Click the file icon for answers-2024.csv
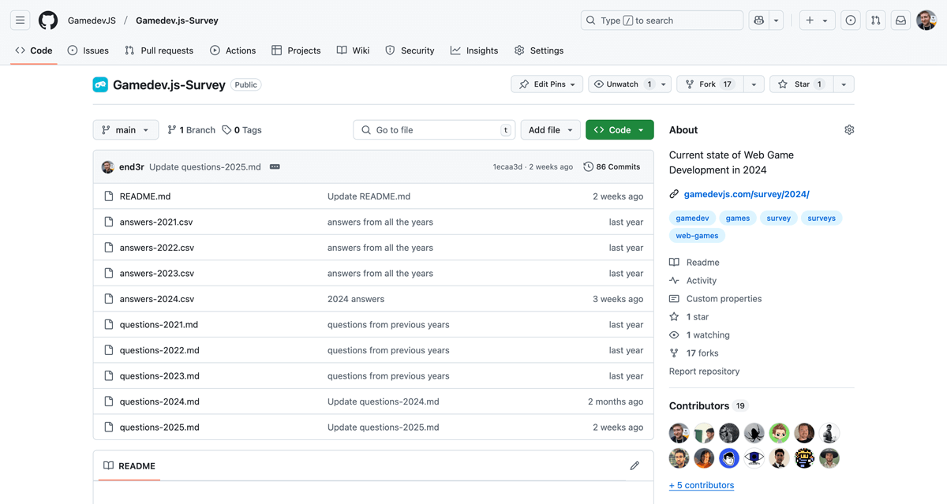The height and width of the screenshot is (504, 947). click(109, 299)
